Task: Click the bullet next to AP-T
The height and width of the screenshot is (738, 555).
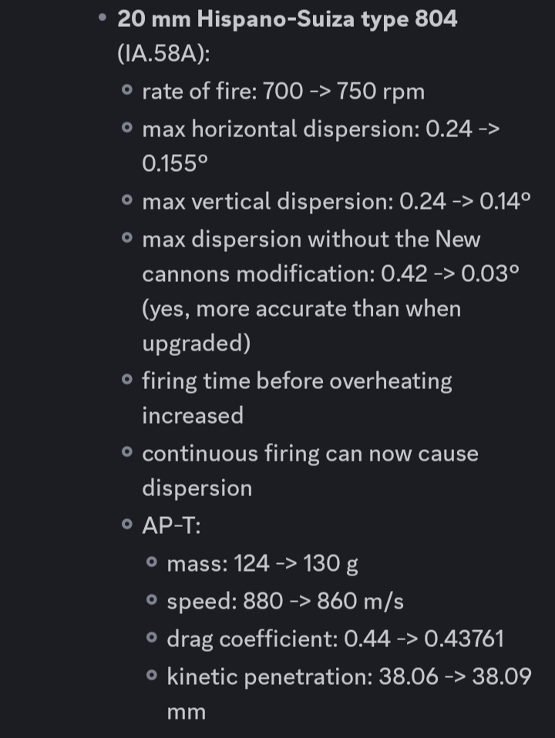Action: [126, 524]
